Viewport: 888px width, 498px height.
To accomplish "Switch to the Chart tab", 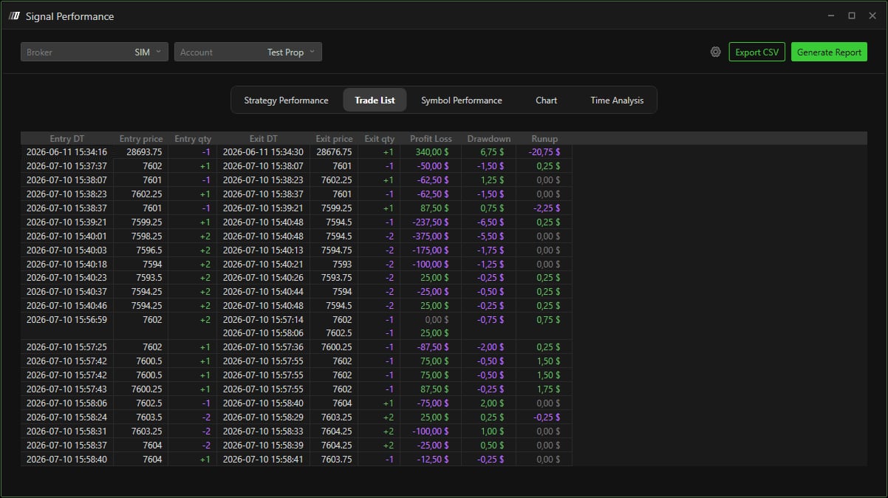I will (546, 100).
